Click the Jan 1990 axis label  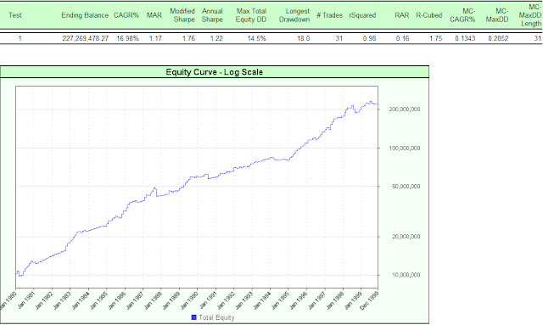(189, 300)
